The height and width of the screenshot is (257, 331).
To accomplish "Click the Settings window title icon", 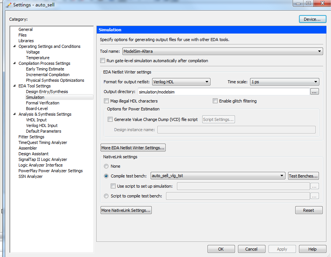I will [x=8, y=5].
